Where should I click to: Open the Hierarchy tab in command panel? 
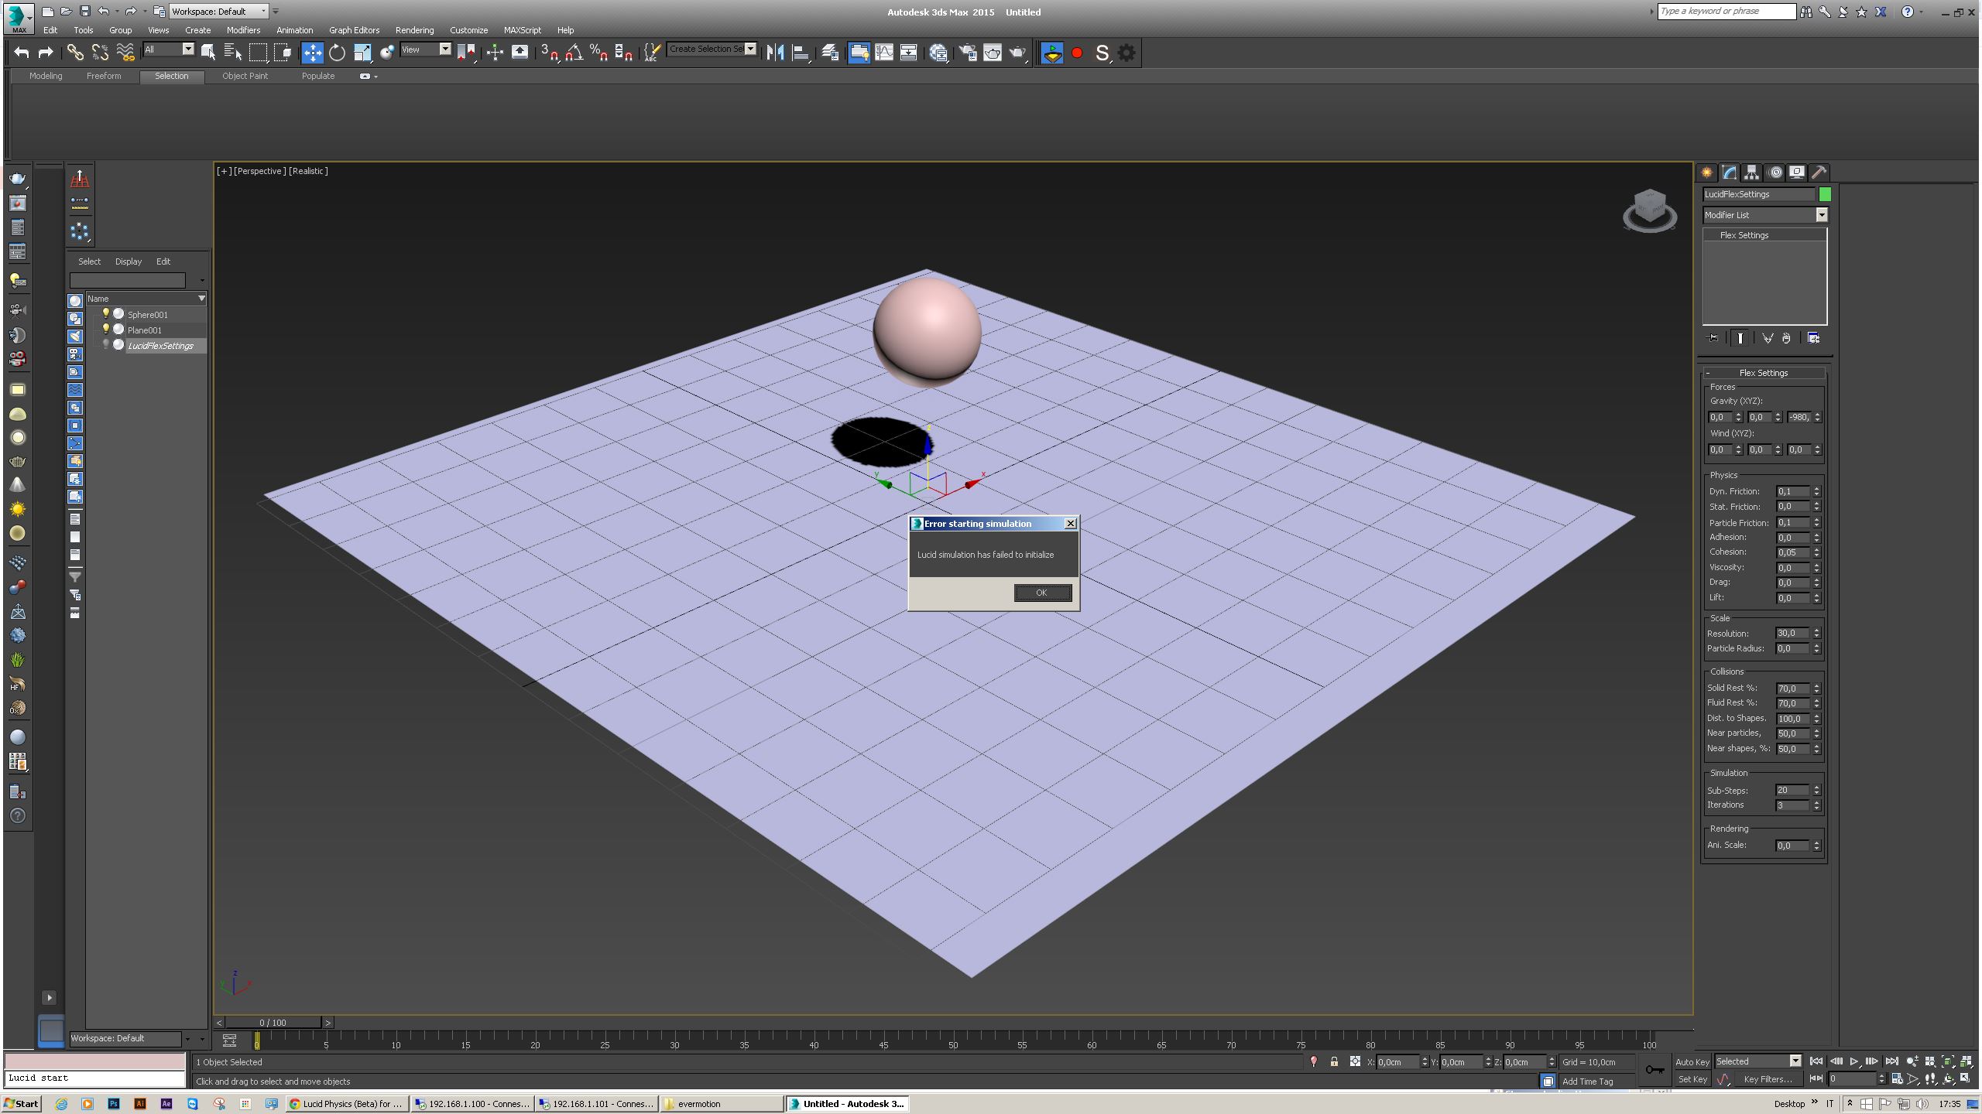[x=1751, y=173]
